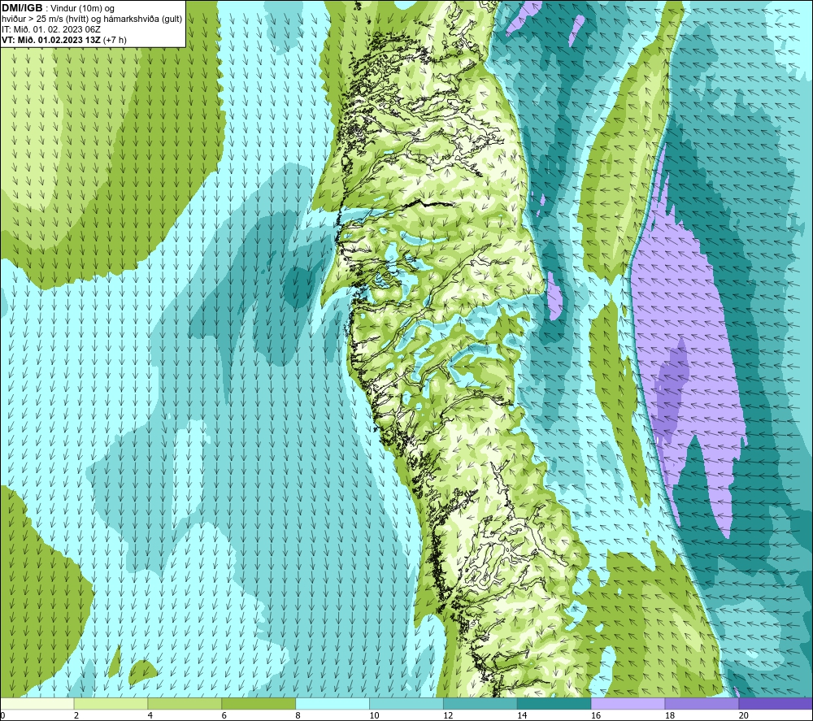
Task: Click the 'hviður > 25 m/s (hvítt)' line
Action: [45, 20]
